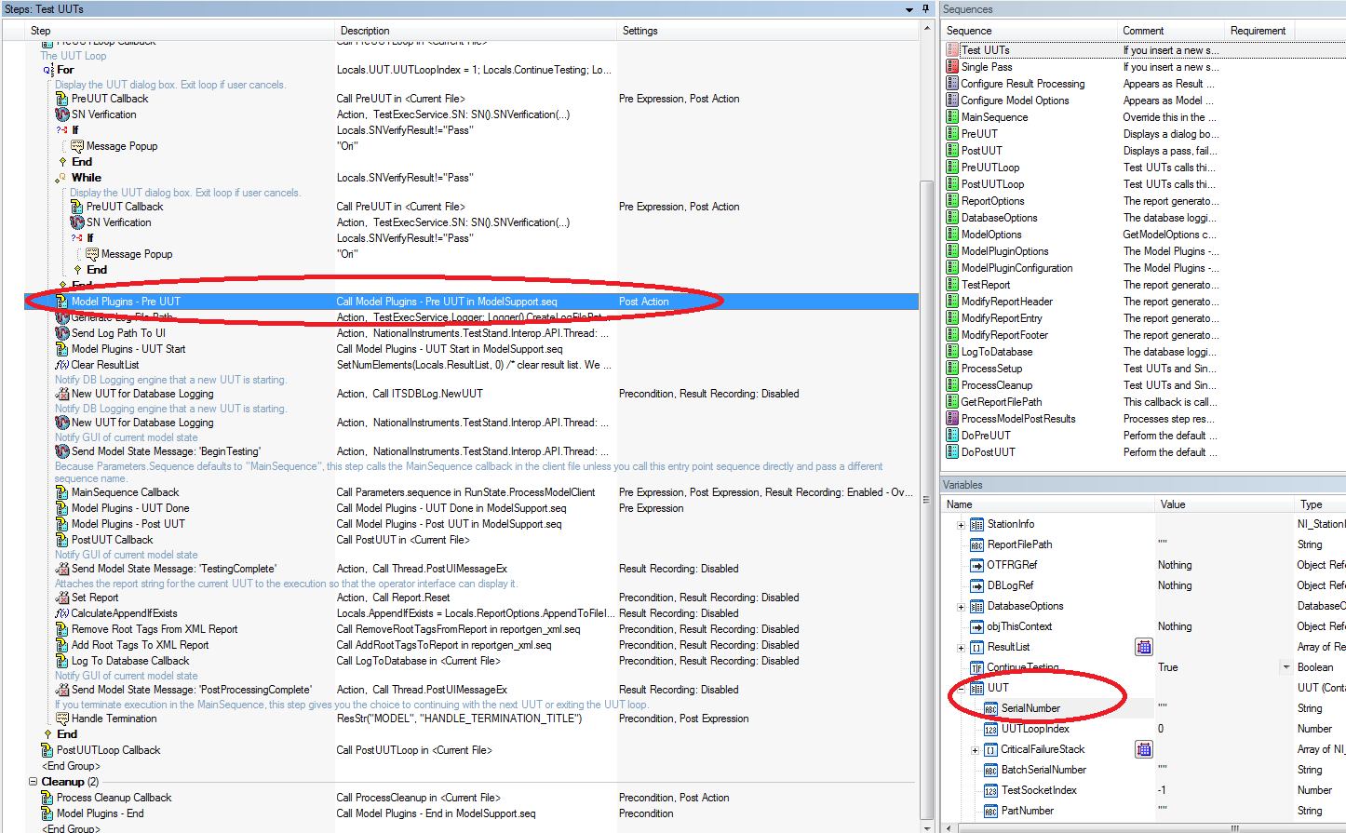Image resolution: width=1346 pixels, height=833 pixels.
Task: Collapse the Cleanup step group
Action: (x=33, y=782)
